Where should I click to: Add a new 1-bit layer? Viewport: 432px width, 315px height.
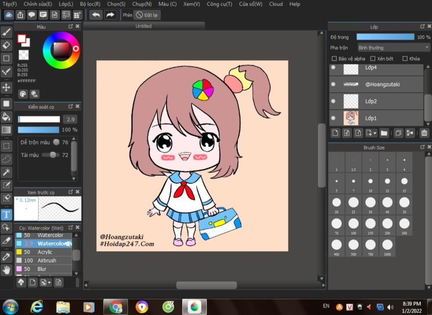(358, 133)
